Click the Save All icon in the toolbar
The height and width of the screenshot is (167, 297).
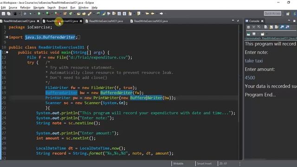click(x=9, y=13)
